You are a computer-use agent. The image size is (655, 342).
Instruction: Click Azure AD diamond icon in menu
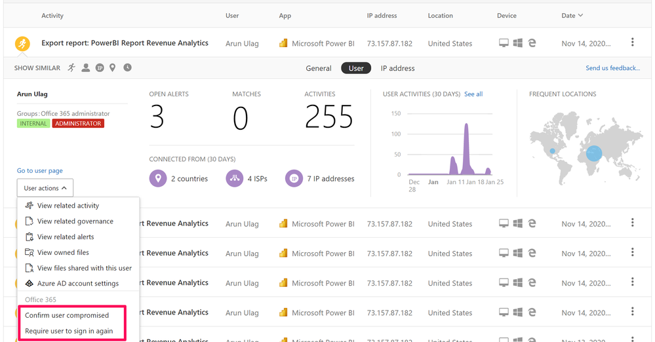tap(30, 284)
